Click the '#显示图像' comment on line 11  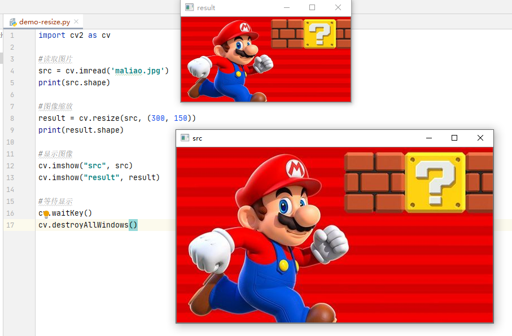pyautogui.click(x=55, y=154)
